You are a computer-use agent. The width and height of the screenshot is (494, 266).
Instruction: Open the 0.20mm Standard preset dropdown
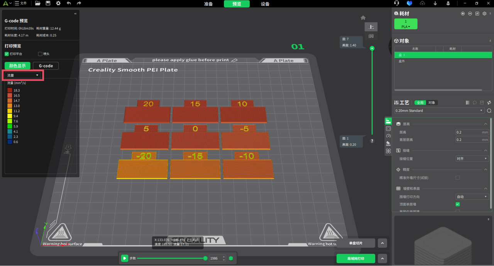439,111
